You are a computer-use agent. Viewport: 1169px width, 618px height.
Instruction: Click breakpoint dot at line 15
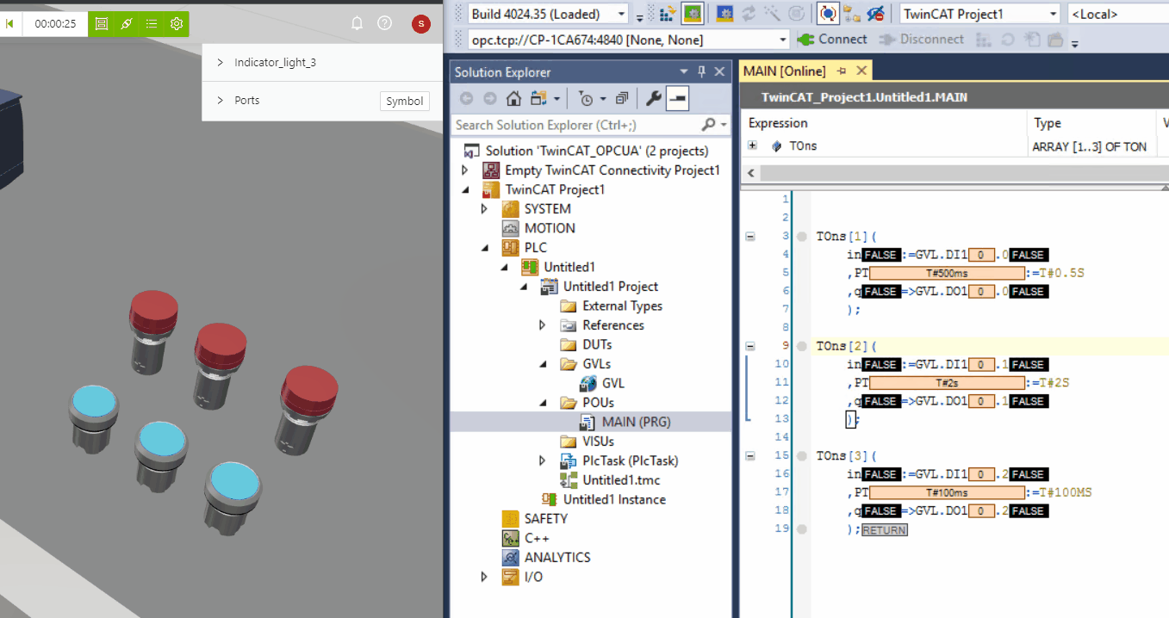801,455
